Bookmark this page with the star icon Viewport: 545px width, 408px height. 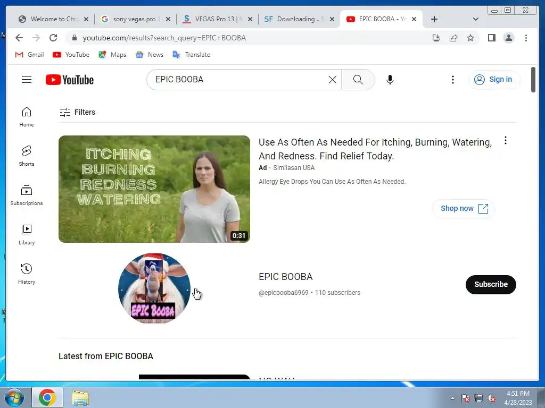[x=470, y=38]
